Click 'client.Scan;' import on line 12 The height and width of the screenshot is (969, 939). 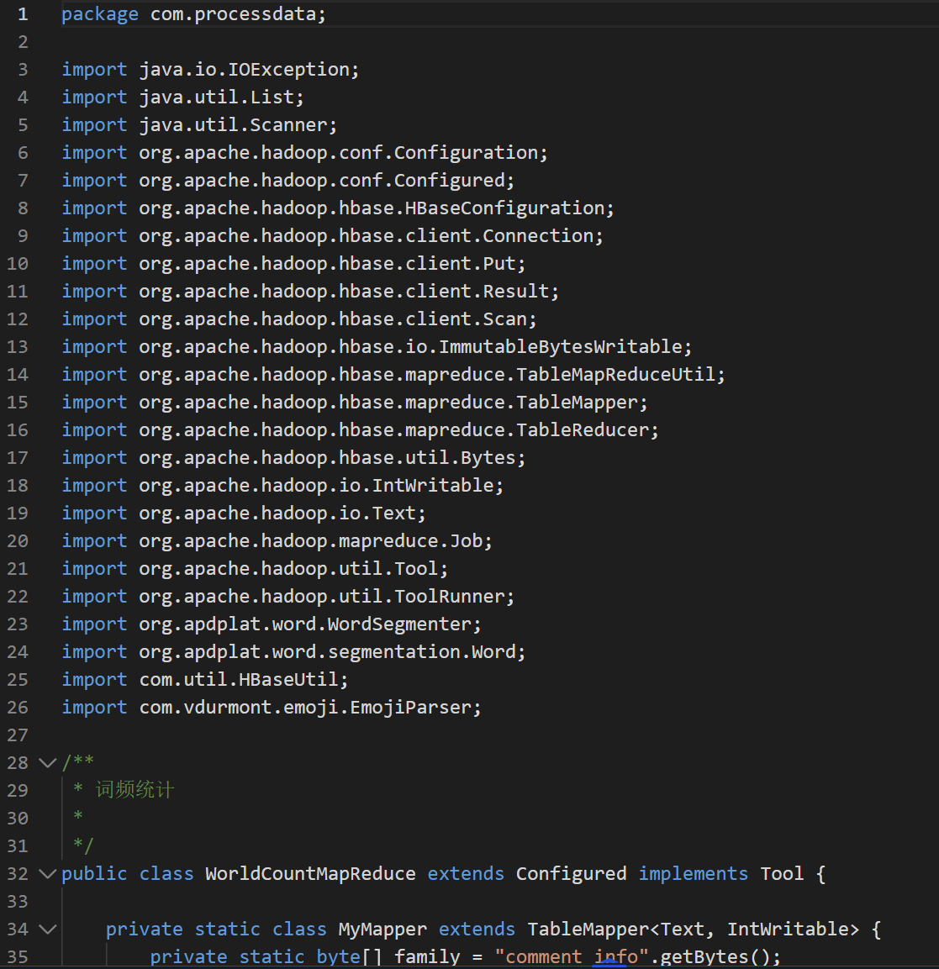[471, 319]
